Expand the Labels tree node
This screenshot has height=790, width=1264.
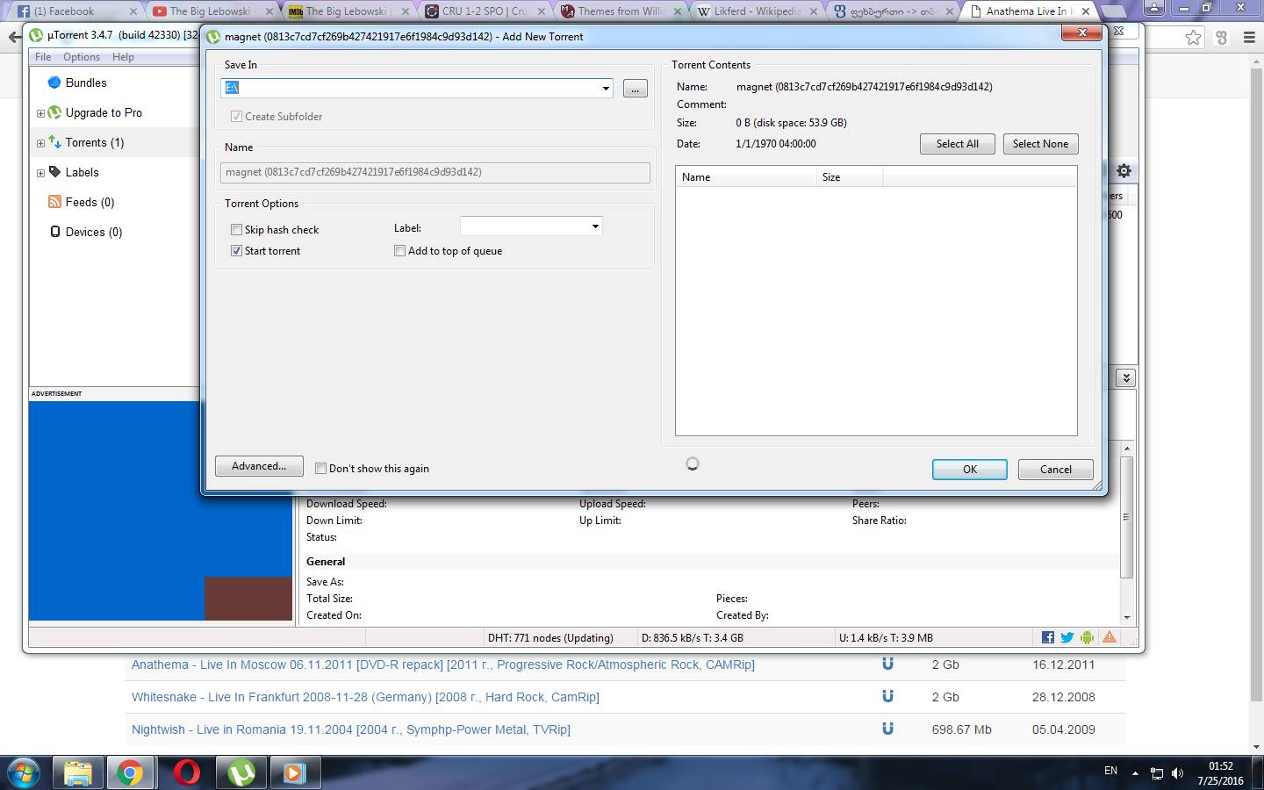coord(40,173)
